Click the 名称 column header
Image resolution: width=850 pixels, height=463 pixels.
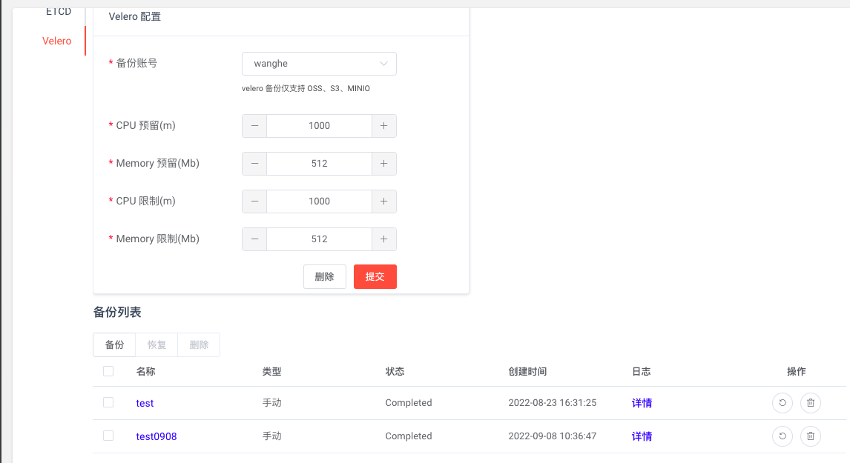coord(146,371)
